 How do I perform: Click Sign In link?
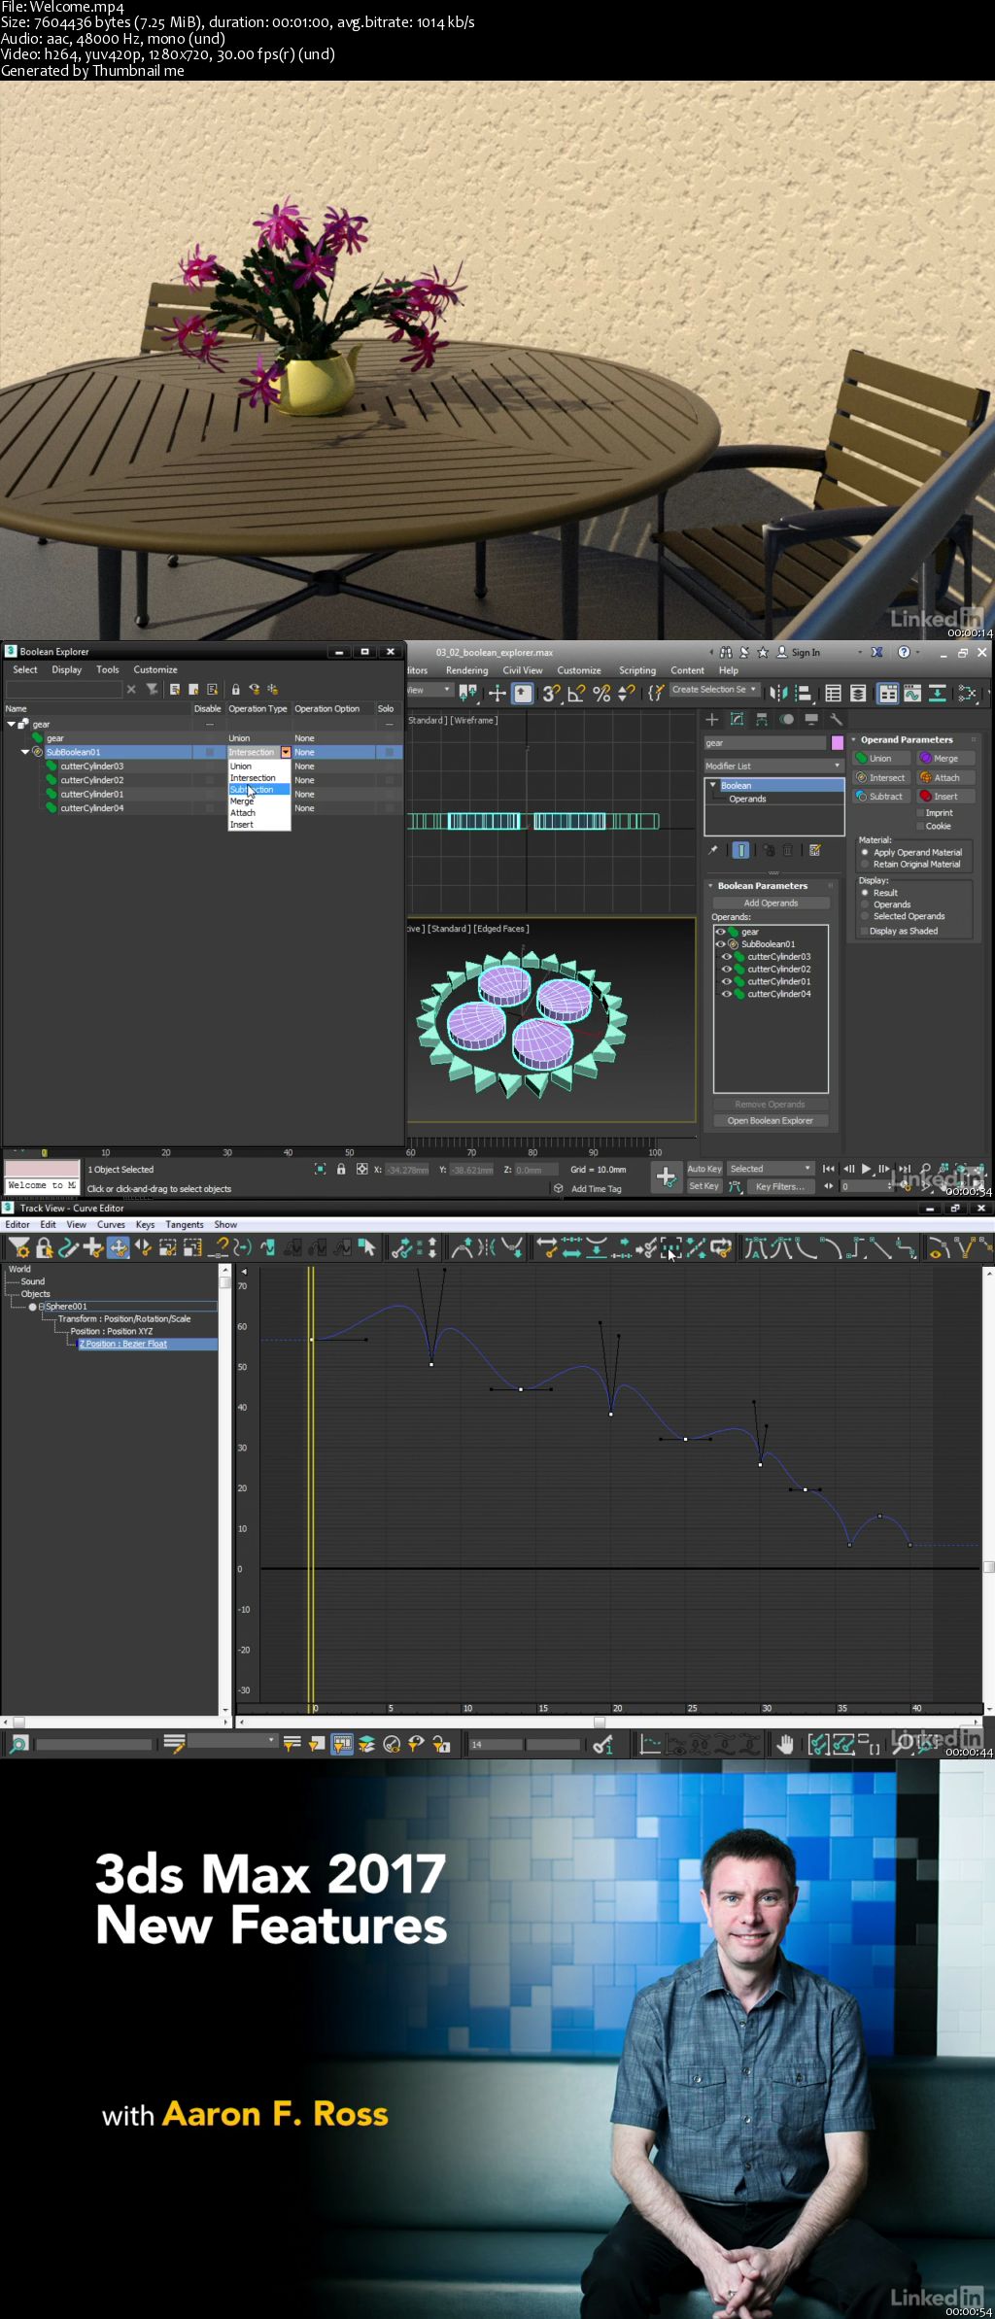click(x=806, y=652)
